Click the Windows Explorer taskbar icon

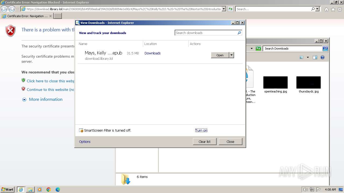click(30, 190)
